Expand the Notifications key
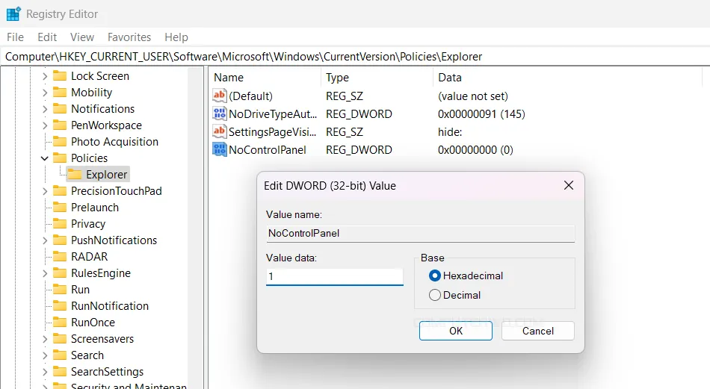 (45, 109)
